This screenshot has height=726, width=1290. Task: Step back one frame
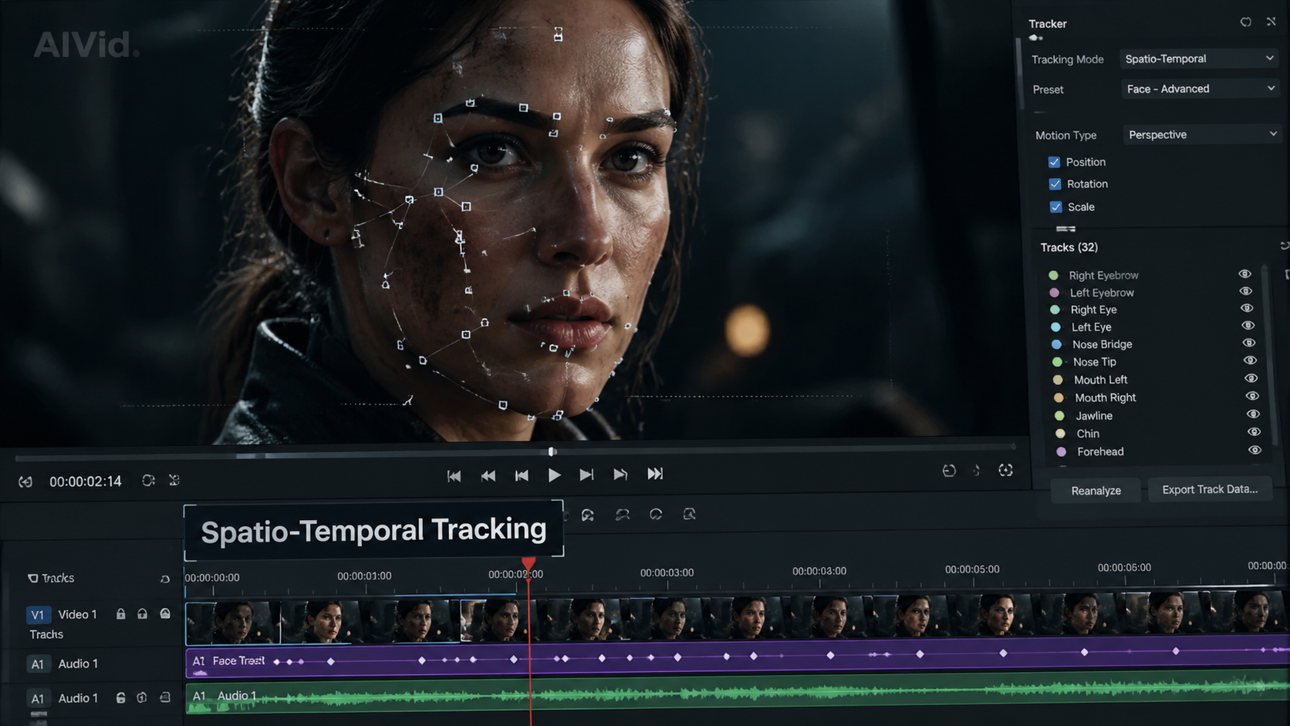click(522, 476)
